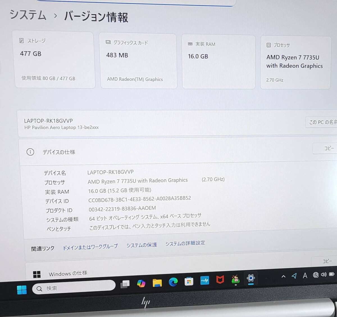Switch the IME input mode 'A'
337x317 pixels.
(305, 275)
